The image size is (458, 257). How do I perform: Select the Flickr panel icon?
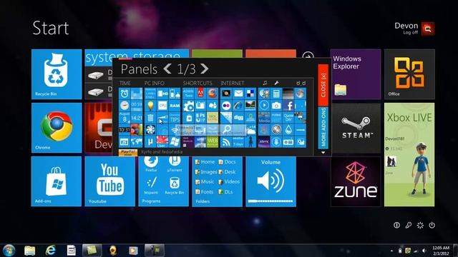[226, 106]
